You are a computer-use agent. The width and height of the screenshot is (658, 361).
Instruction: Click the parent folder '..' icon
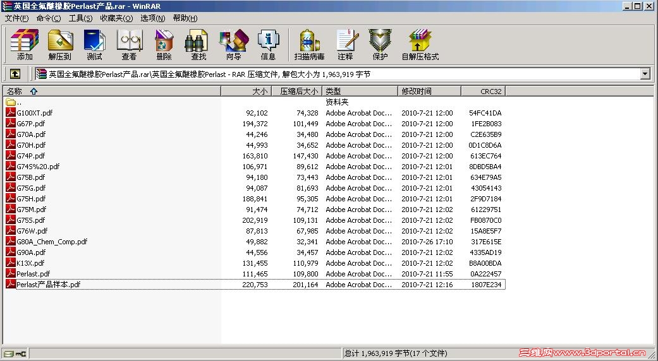click(x=11, y=102)
